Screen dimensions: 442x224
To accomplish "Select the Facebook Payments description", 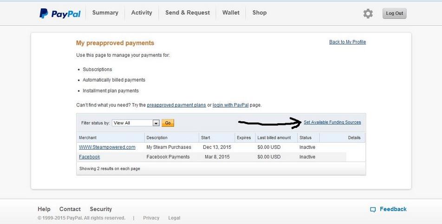I will 168,157.
